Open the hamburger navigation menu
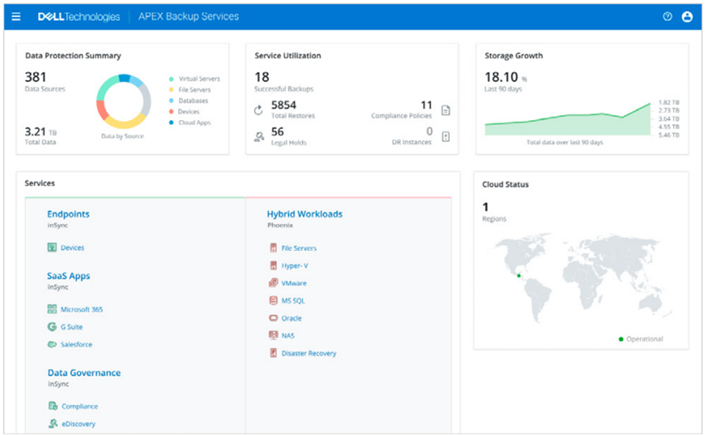710x435 pixels. click(x=16, y=17)
